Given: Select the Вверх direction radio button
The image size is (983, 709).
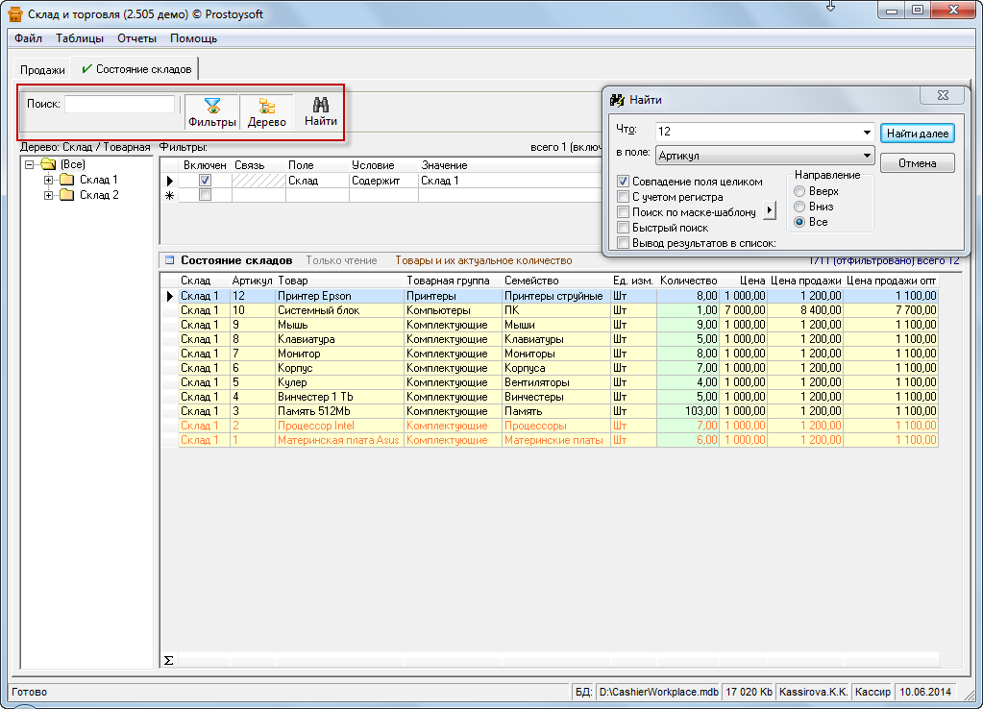Looking at the screenshot, I should (x=799, y=191).
